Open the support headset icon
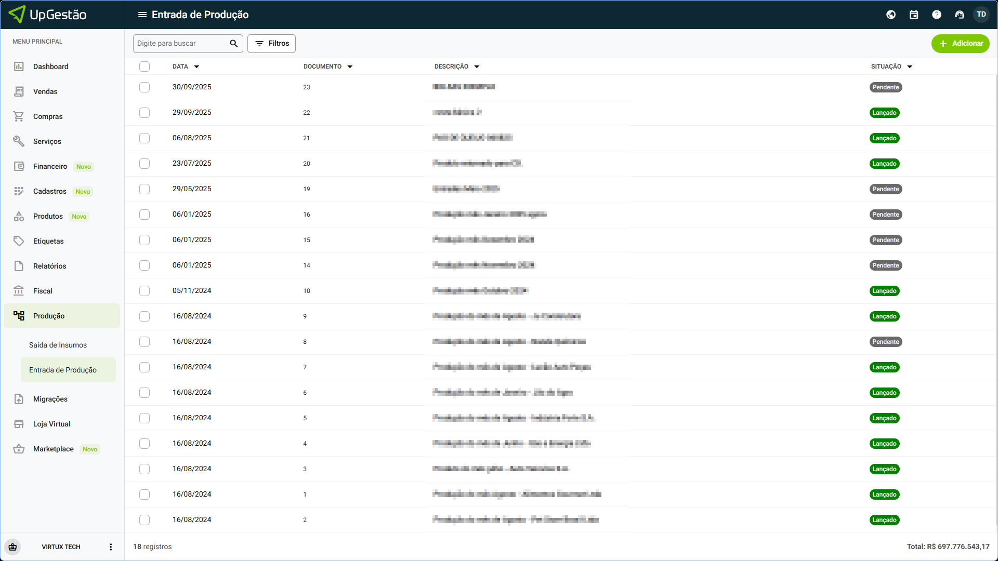This screenshot has height=561, width=998. tap(959, 15)
